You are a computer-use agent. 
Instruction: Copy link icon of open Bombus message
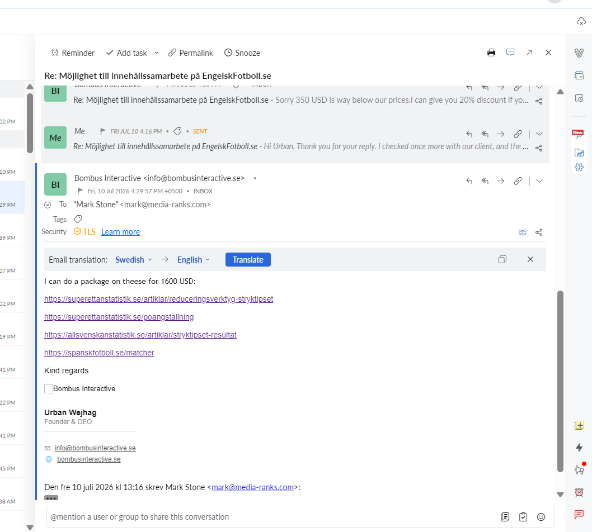tap(518, 181)
